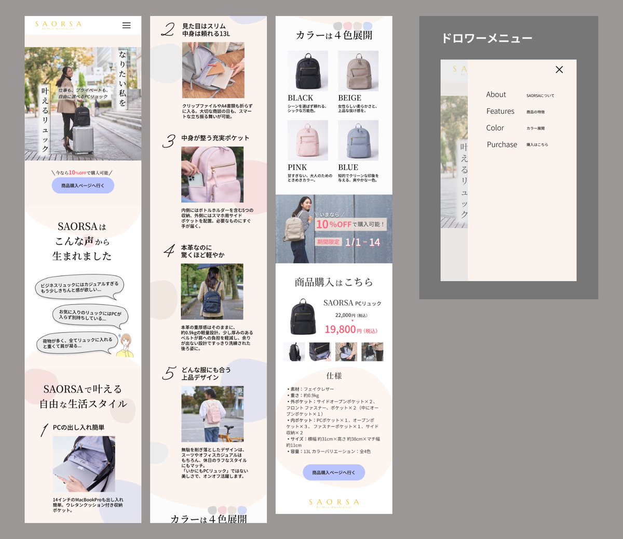Image resolution: width=623 pixels, height=539 pixels.
Task: Select the beige dot in the color pagination row
Action: (357, 25)
